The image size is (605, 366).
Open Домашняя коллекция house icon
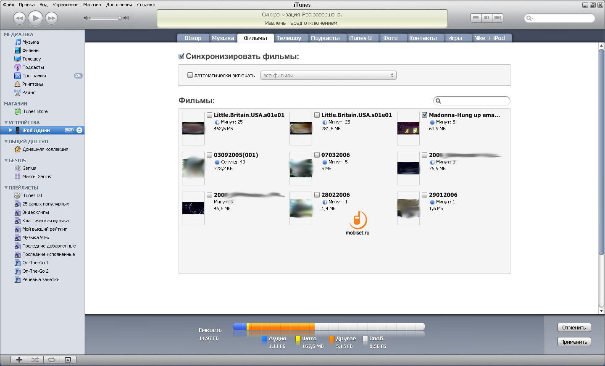pos(18,149)
